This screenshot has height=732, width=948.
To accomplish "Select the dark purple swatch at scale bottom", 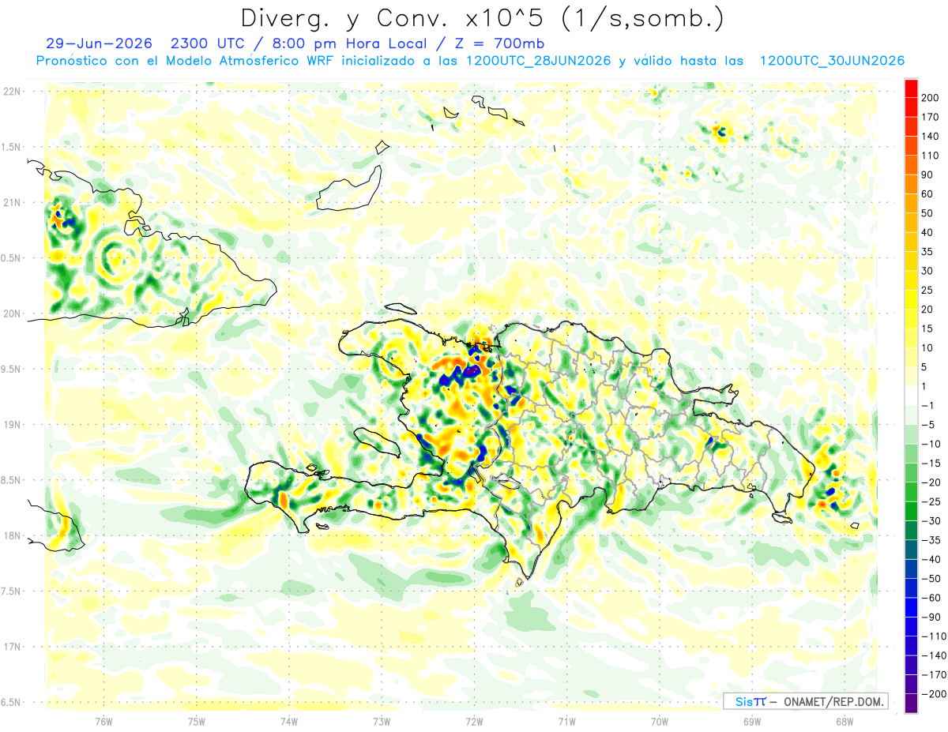I will pos(910,703).
